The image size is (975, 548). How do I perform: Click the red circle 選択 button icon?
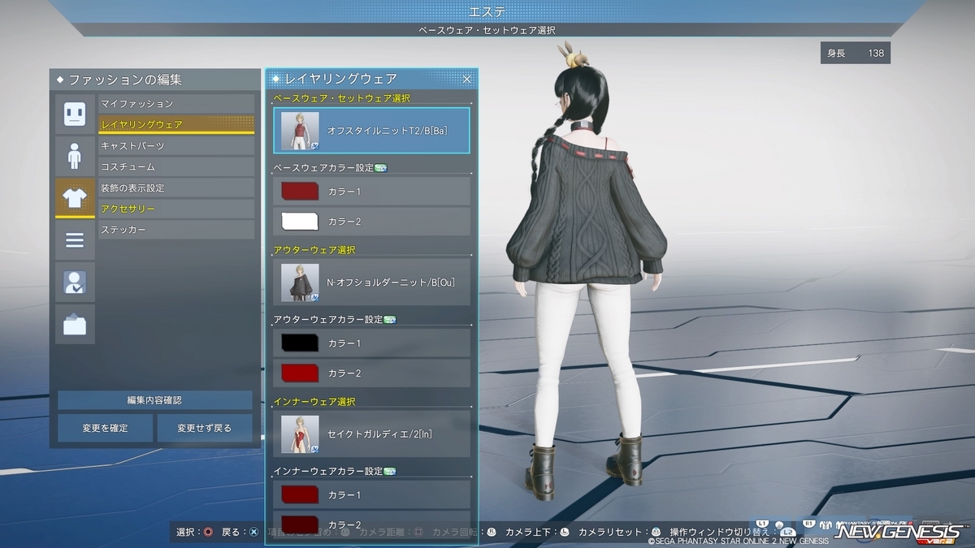pos(208,533)
